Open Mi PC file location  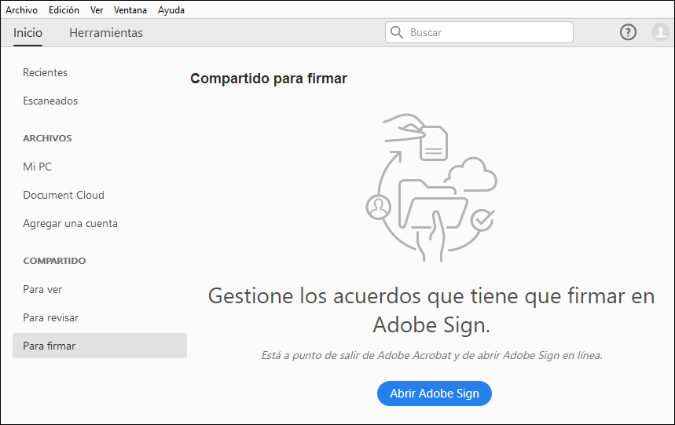coord(38,167)
